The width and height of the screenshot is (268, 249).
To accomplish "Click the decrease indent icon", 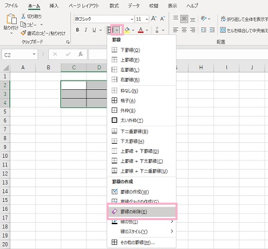I will coord(204,30).
